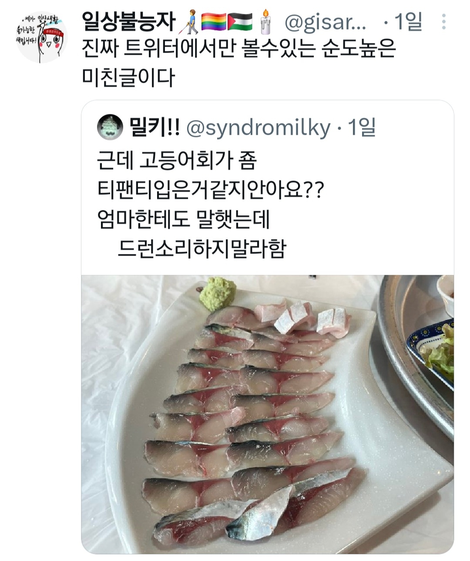Viewport: 470px width, 561px height.
Task: Click 밀키!!'s small profile avatar
Action: tap(110, 127)
